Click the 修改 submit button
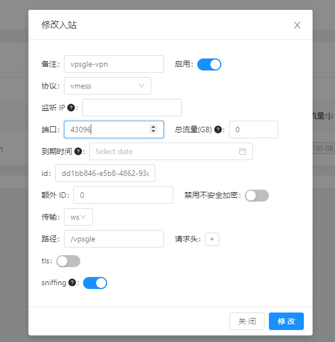The height and width of the screenshot is (342, 335). [286, 321]
